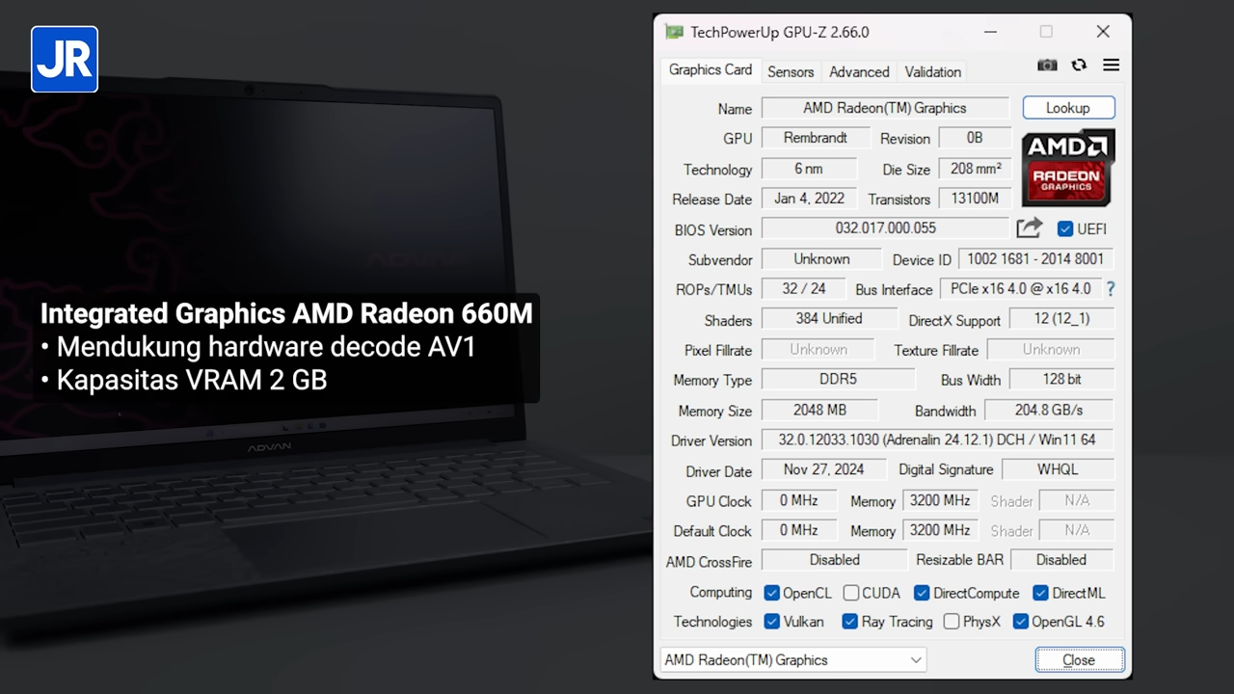Expand the Memory clock field area

point(939,500)
